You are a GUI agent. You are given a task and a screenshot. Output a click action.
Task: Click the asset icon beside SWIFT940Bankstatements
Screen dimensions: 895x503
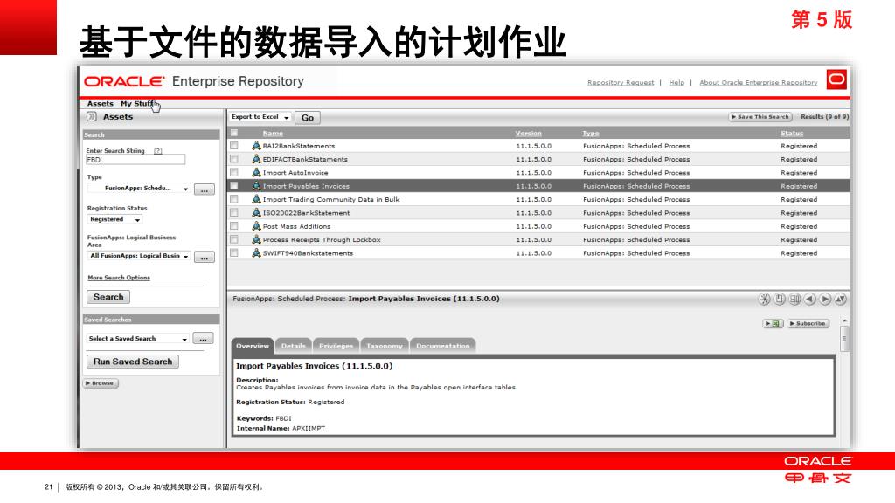(256, 252)
